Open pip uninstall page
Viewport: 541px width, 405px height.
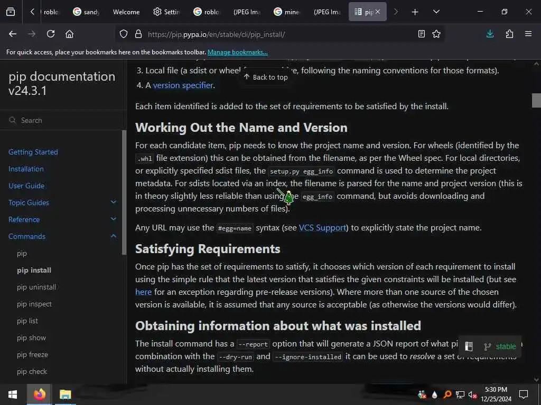point(36,287)
